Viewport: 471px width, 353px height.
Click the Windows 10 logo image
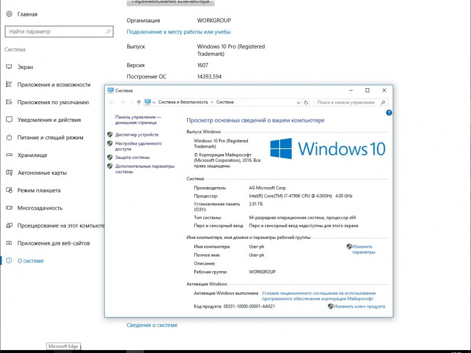click(x=327, y=149)
